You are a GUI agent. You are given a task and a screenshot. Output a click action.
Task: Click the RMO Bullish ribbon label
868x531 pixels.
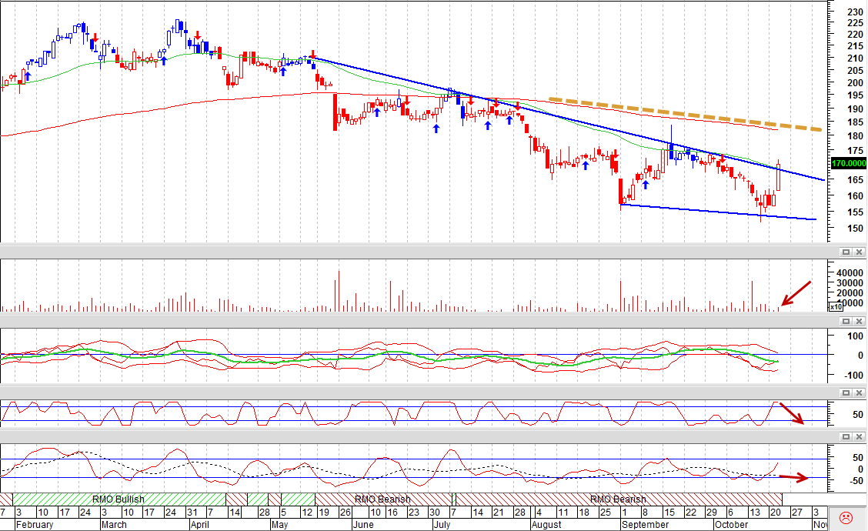(x=118, y=499)
